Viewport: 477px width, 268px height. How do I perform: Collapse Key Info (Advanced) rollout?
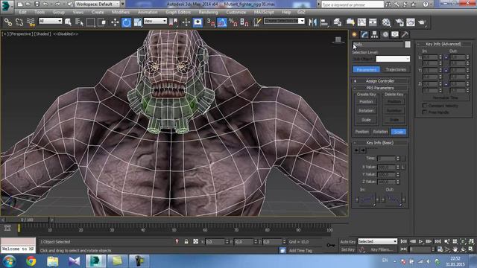pos(444,44)
